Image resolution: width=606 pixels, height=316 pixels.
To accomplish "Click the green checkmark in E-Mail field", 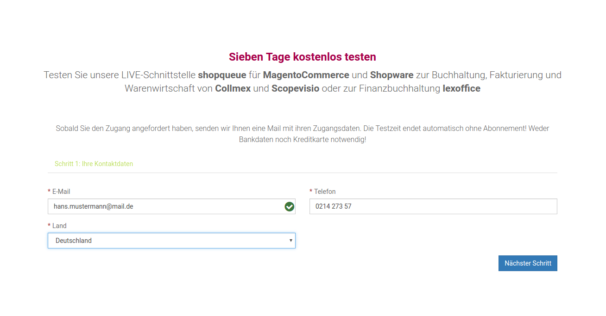I will (x=290, y=206).
